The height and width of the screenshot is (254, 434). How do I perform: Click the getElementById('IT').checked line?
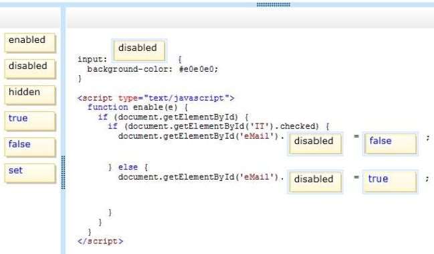point(219,127)
